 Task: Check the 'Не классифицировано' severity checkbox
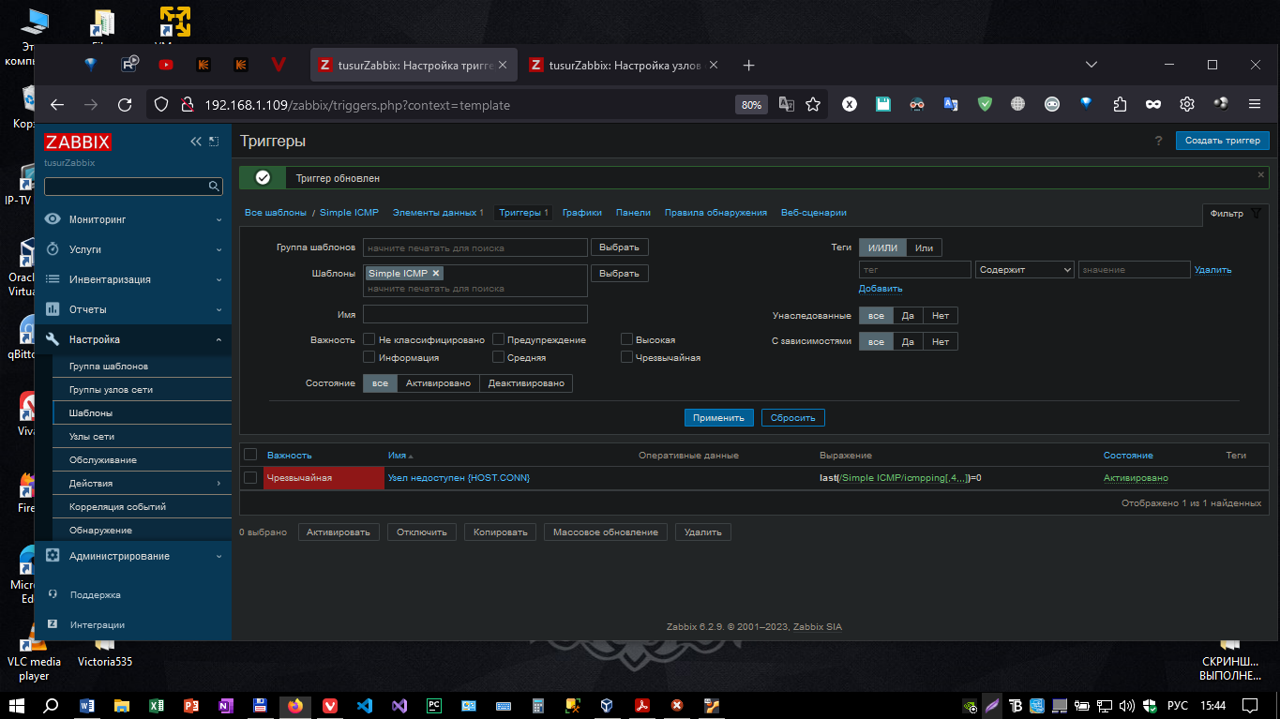[x=369, y=339]
